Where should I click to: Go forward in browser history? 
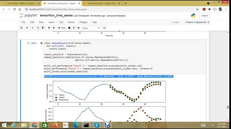[x=9, y=9]
